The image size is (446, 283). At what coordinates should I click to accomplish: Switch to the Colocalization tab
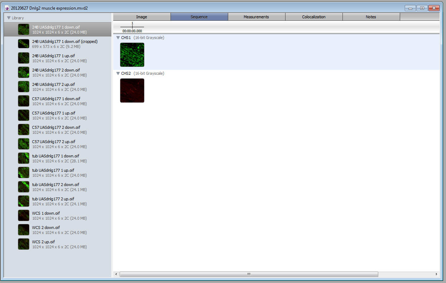pos(314,17)
